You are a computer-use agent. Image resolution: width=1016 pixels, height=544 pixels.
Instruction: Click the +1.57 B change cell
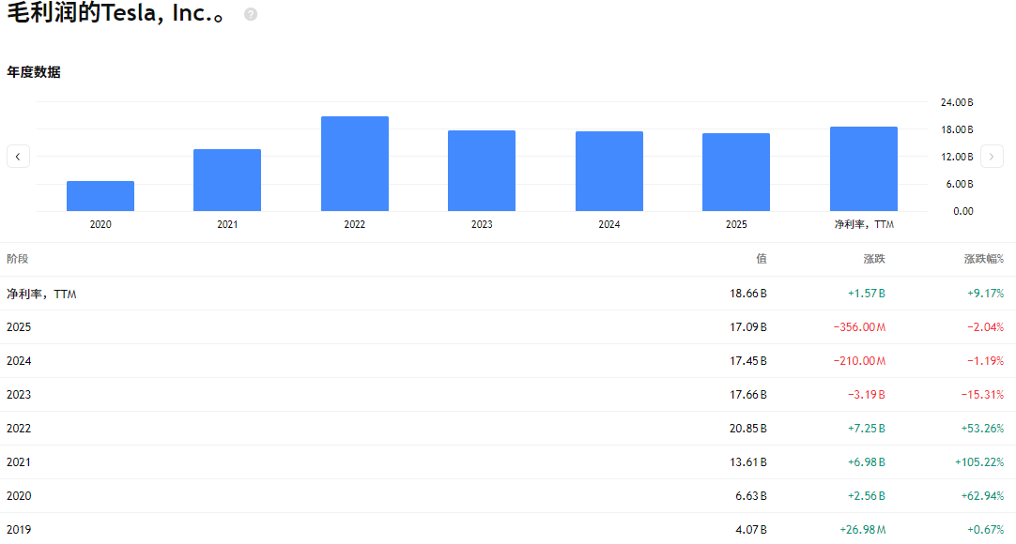coord(867,294)
